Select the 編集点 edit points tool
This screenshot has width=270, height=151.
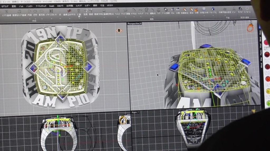[153, 11]
